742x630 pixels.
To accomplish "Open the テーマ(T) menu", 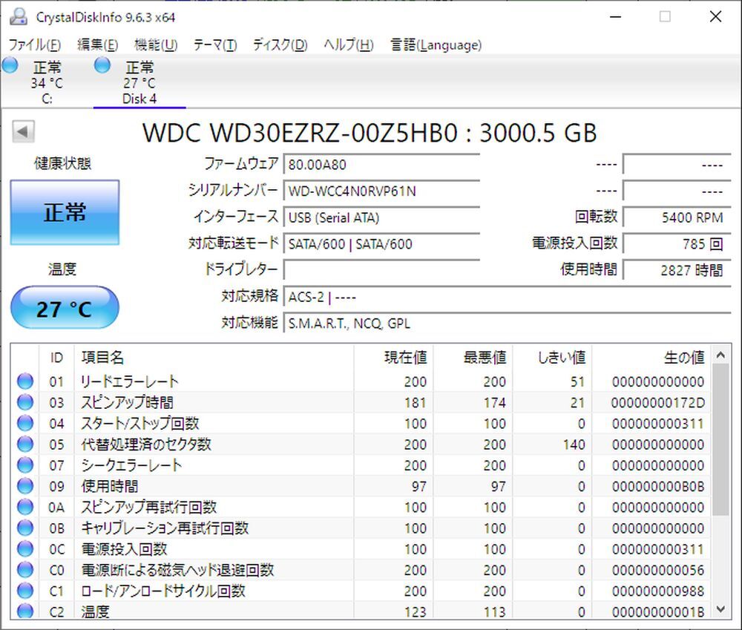I will [x=215, y=45].
